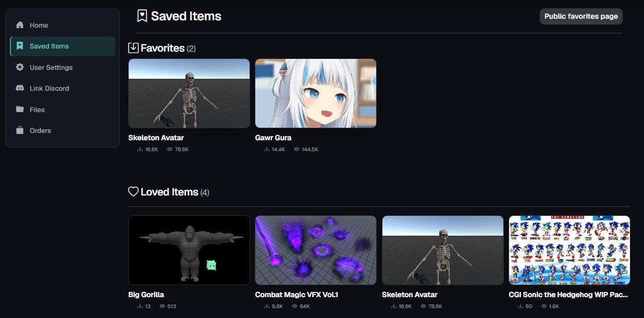Open User Settings via the gear icon
The width and height of the screenshot is (644, 318).
20,67
